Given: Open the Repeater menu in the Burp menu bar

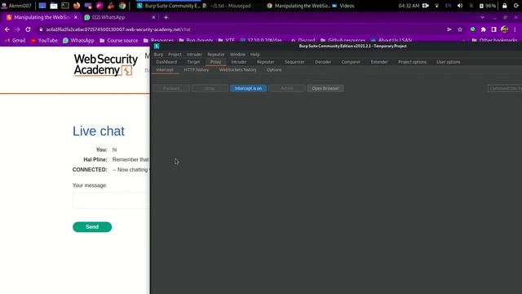Looking at the screenshot, I should point(215,55).
